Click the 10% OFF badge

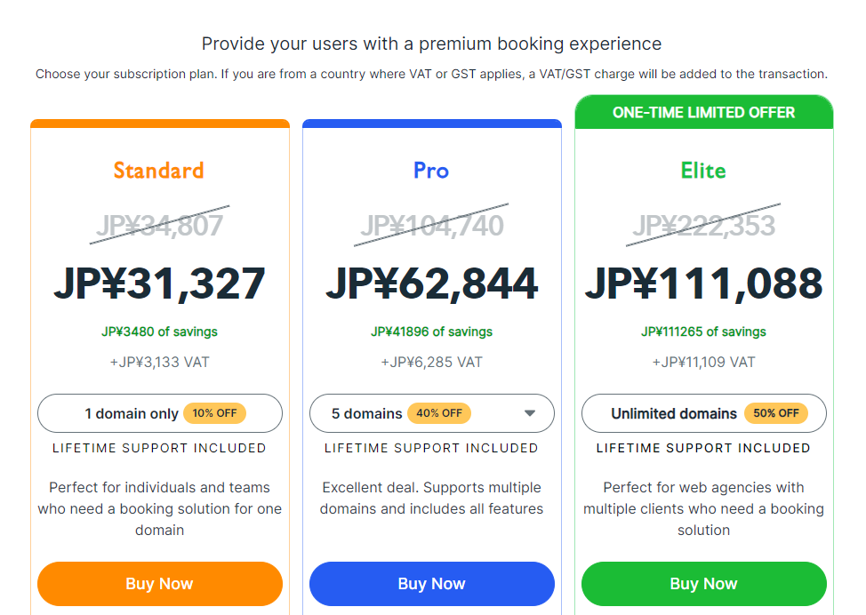click(x=214, y=413)
